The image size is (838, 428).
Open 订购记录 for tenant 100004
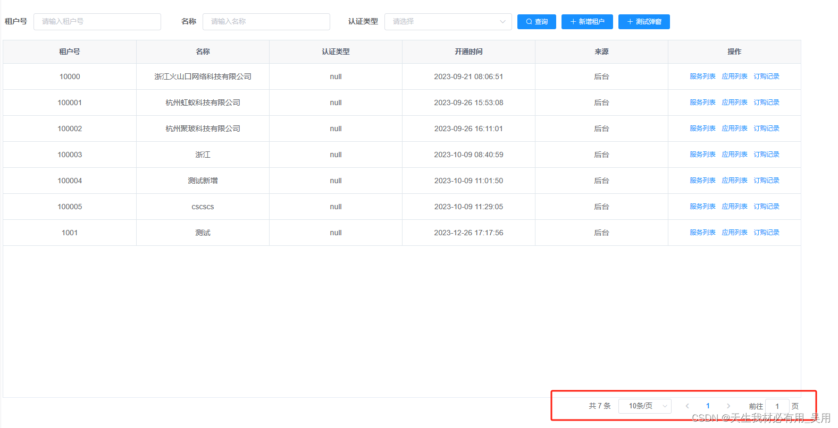pos(766,181)
